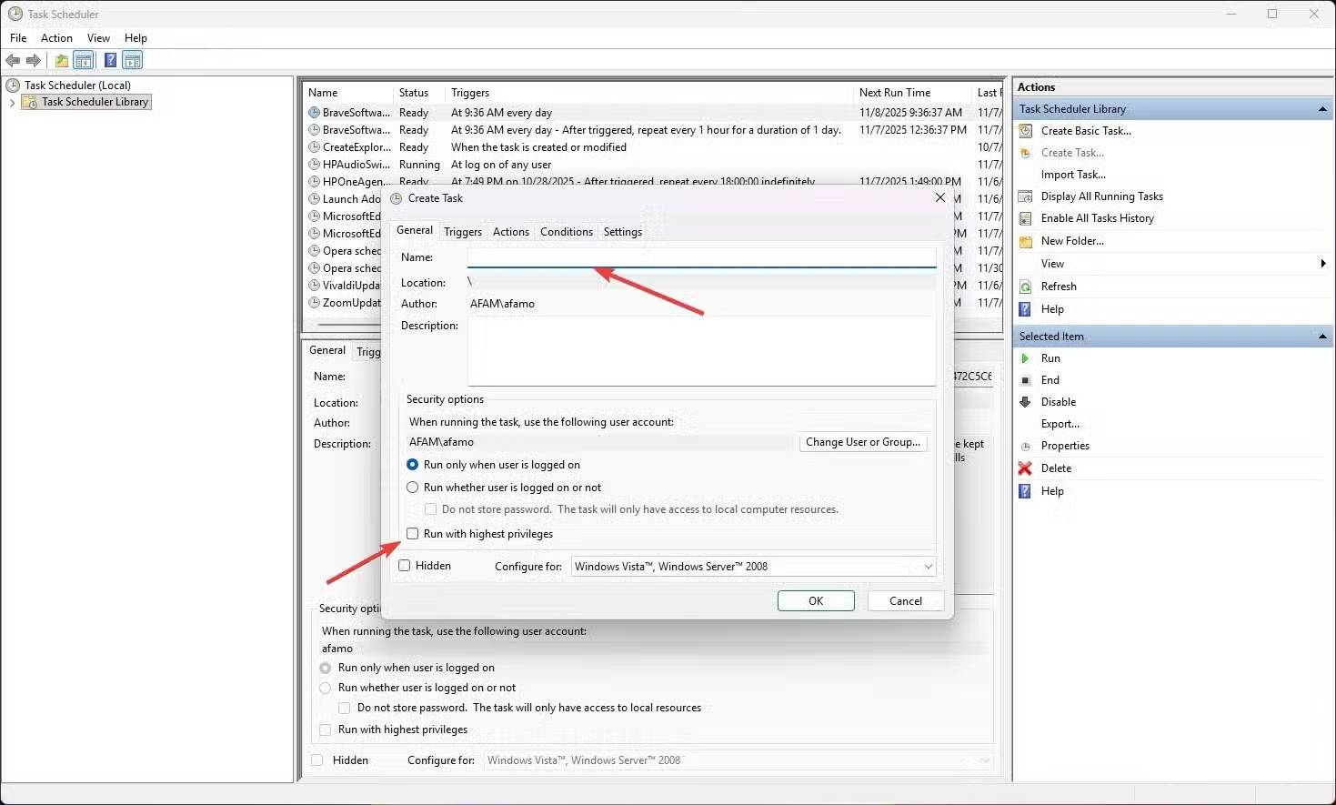This screenshot has height=805, width=1336.
Task: Click the Up One Level folder toolbar icon
Action: [x=61, y=60]
